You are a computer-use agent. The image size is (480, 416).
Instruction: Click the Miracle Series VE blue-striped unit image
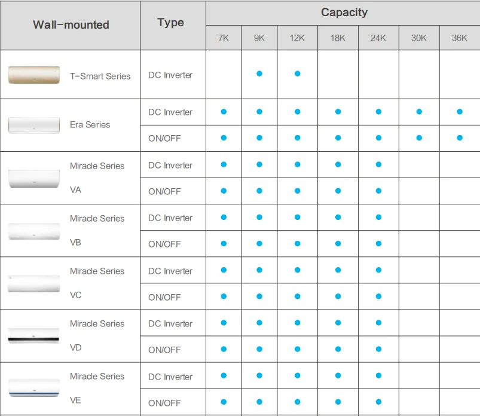tap(34, 389)
